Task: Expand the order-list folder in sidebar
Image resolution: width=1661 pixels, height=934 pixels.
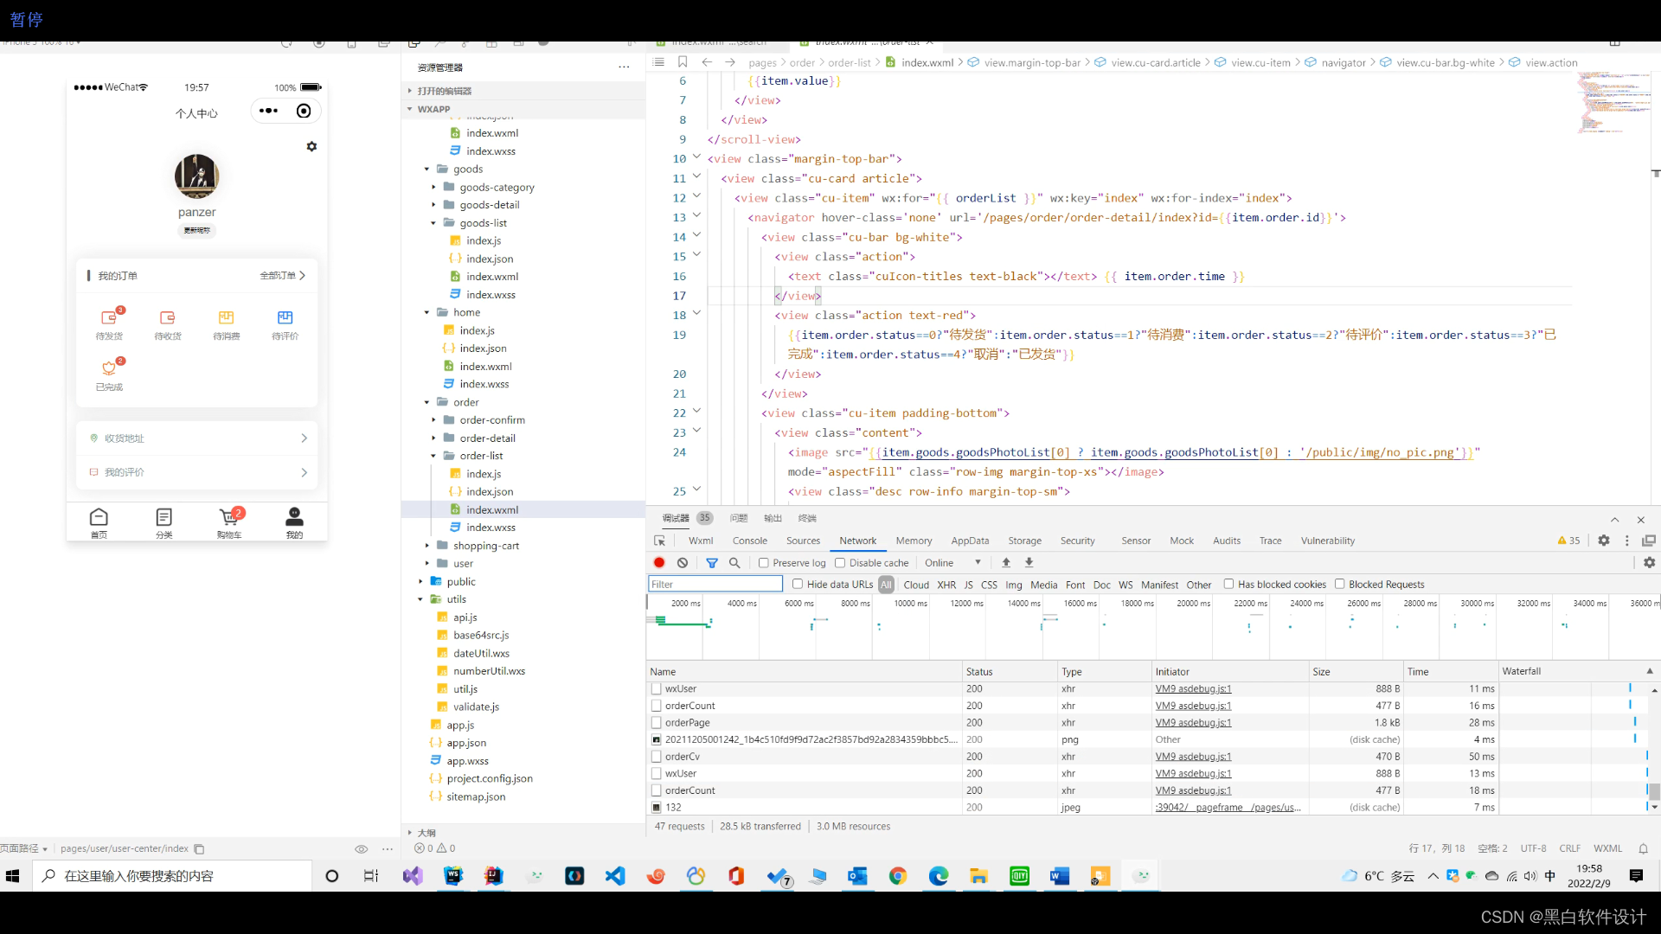Action: [x=433, y=455]
